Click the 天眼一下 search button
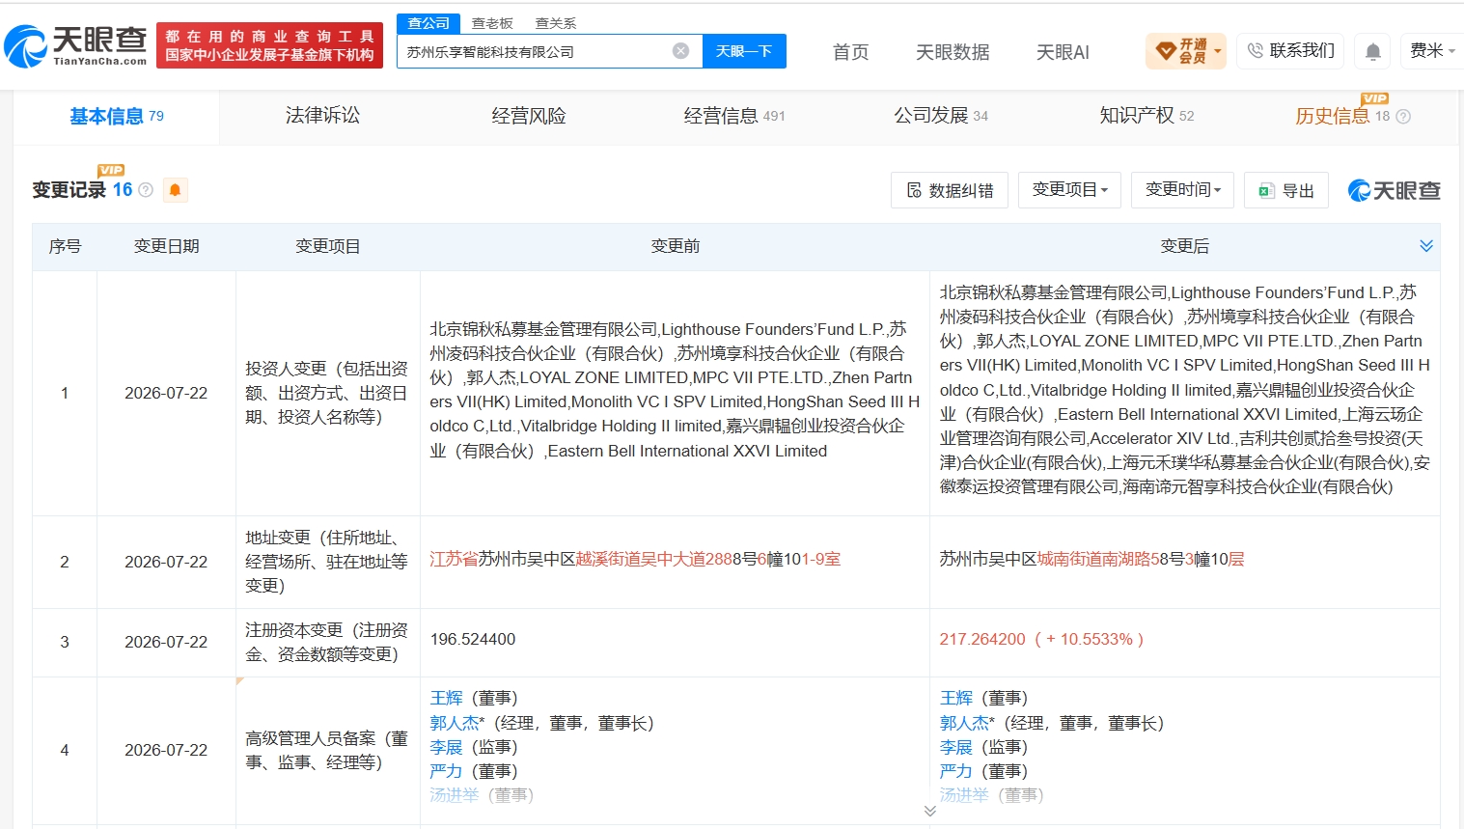This screenshot has height=829, width=1464. click(744, 51)
